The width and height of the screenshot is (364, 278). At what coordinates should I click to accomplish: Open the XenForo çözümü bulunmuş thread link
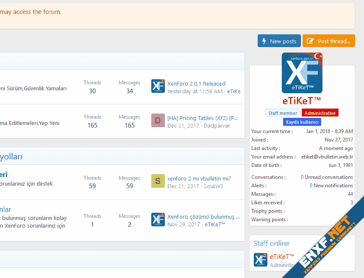203,217
